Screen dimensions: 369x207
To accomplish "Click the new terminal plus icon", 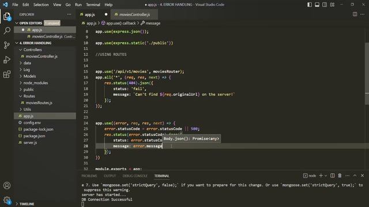I will (321, 175).
